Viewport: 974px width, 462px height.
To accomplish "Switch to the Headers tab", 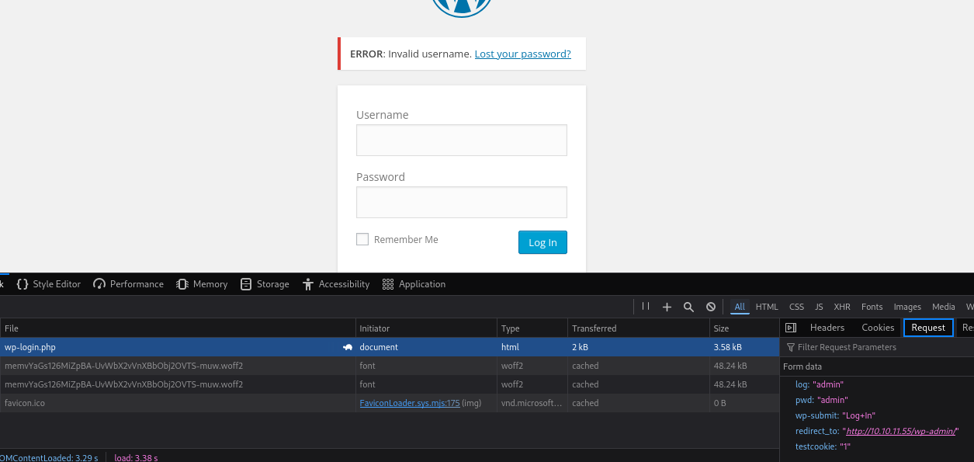I will pos(827,328).
